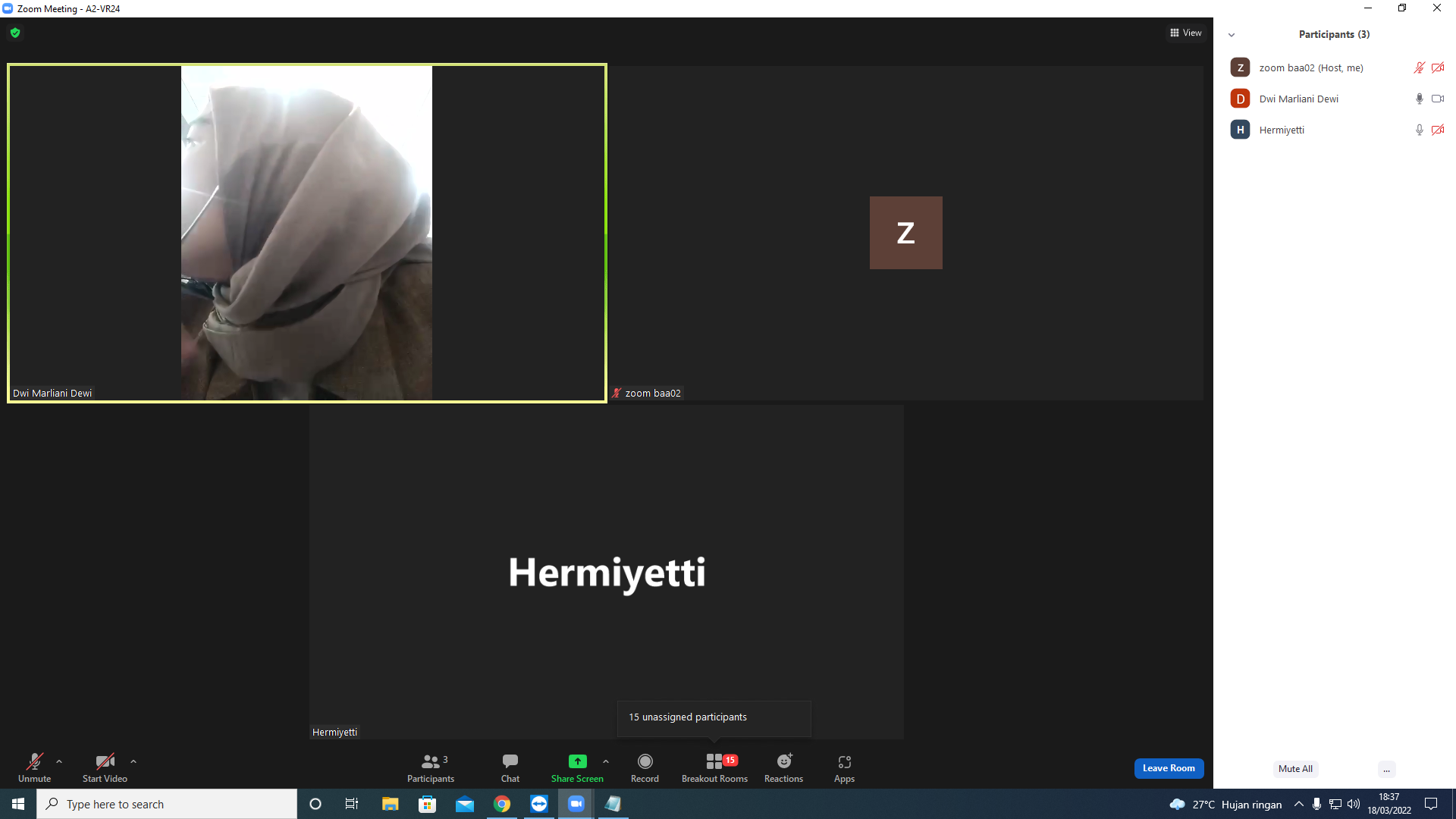Click muted microphone icon for zoom baa02
Screen dimensions: 1456x819
(x=1419, y=67)
